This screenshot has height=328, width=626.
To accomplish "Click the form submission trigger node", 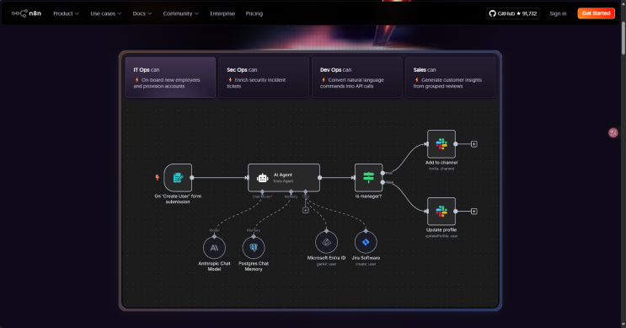I will point(178,178).
